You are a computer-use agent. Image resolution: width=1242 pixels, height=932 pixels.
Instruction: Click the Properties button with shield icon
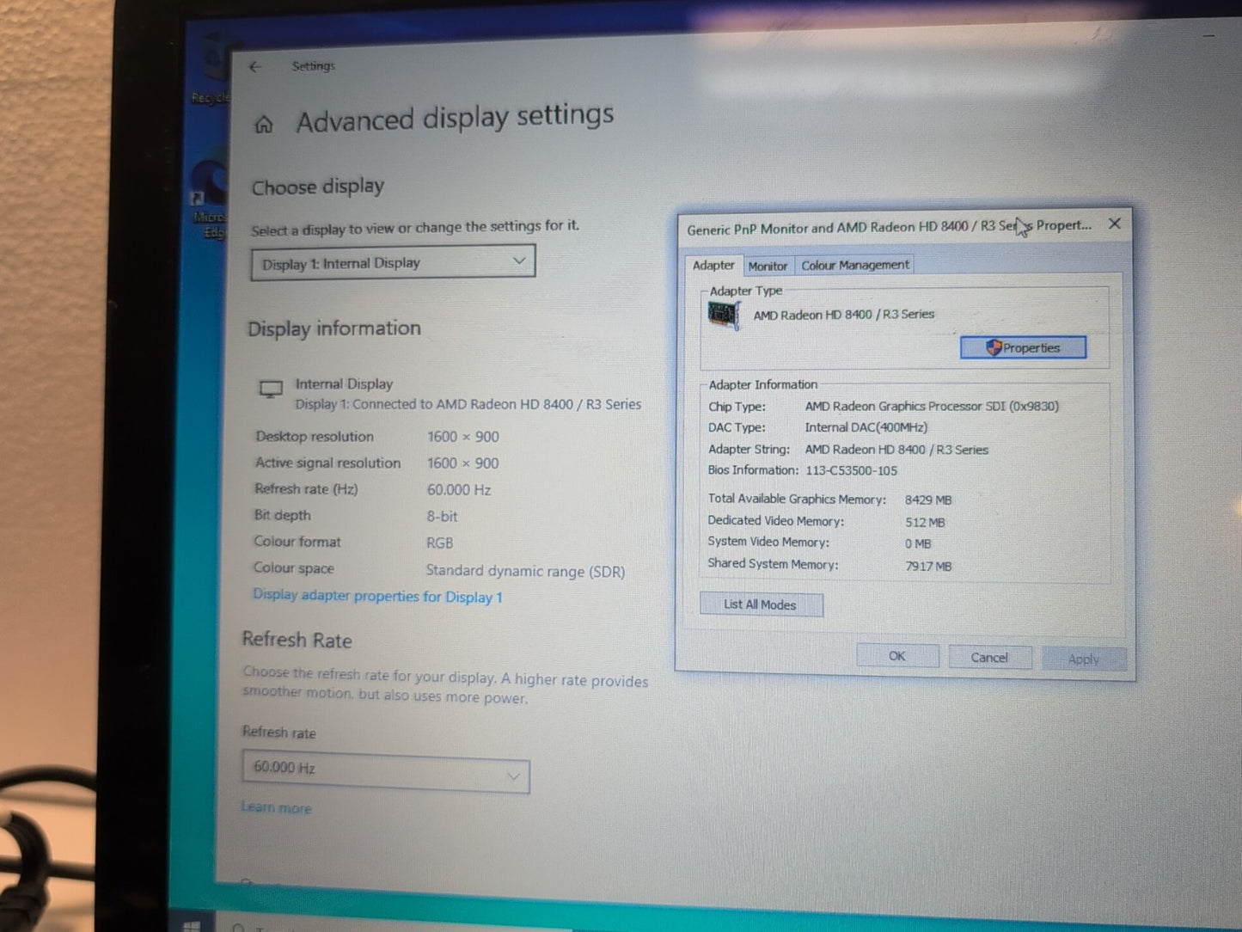coord(1023,347)
